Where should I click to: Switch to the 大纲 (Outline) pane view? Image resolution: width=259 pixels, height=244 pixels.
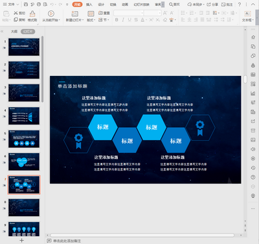[14, 32]
